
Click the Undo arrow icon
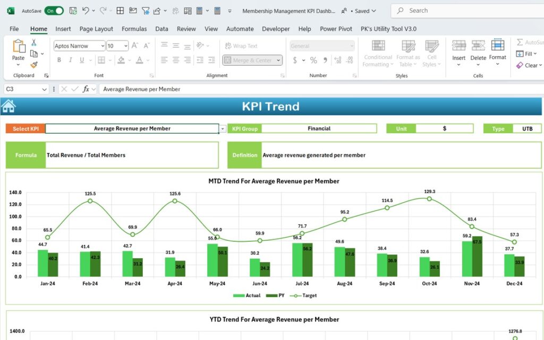(86, 11)
